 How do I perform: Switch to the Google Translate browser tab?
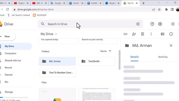(58, 3)
